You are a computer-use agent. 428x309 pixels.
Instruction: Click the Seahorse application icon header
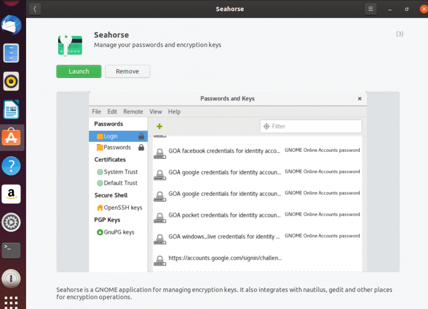pos(70,45)
